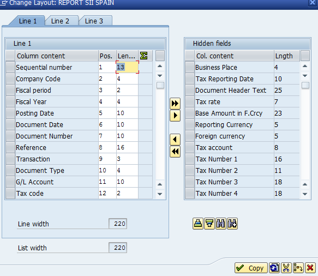Click the binoculars Find Next icon

point(232,224)
